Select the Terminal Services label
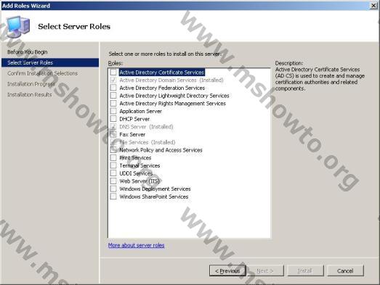Viewport: 380px width, 285px height. pyautogui.click(x=140, y=166)
